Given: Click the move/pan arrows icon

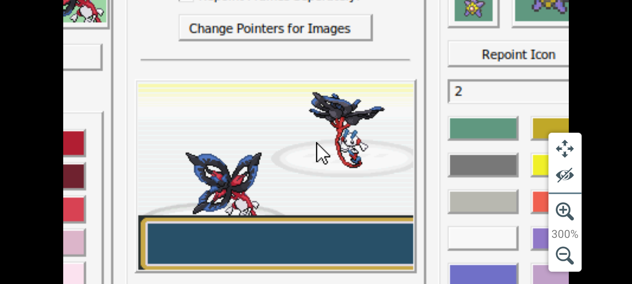Looking at the screenshot, I should 564,149.
